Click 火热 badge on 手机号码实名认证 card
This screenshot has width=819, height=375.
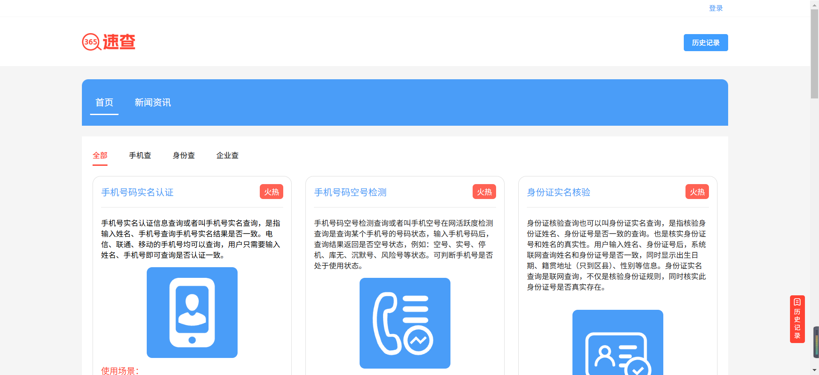[271, 192]
